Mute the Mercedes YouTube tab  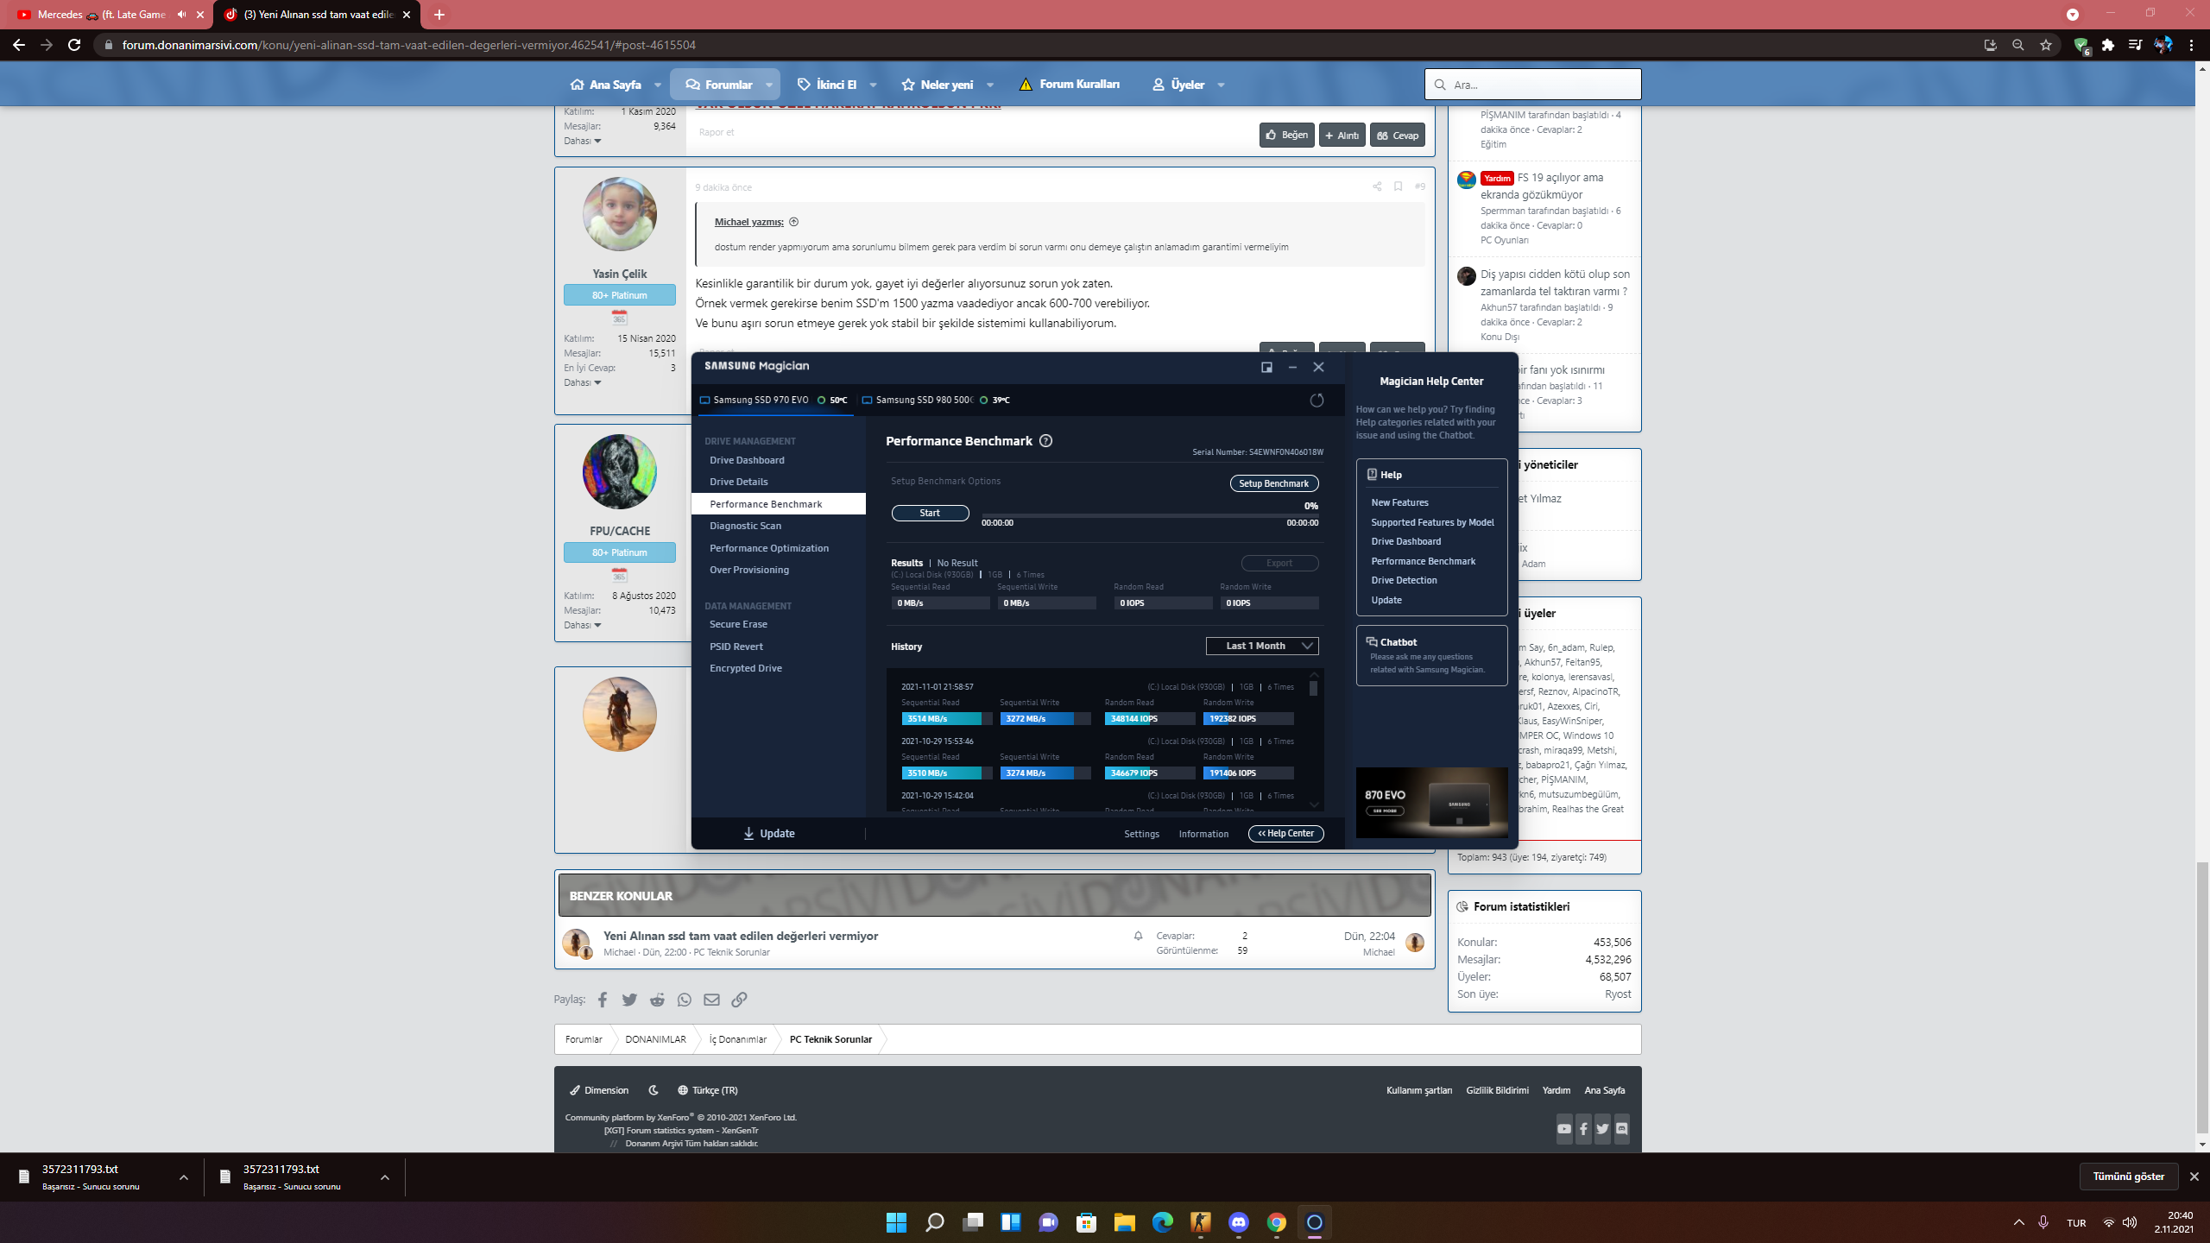coord(181,15)
